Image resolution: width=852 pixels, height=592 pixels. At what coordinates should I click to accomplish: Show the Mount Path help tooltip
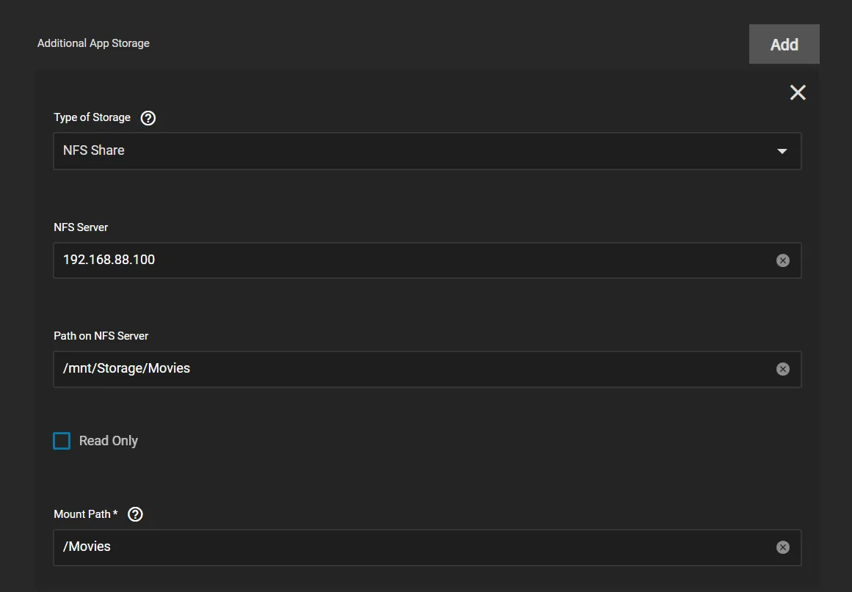(135, 514)
